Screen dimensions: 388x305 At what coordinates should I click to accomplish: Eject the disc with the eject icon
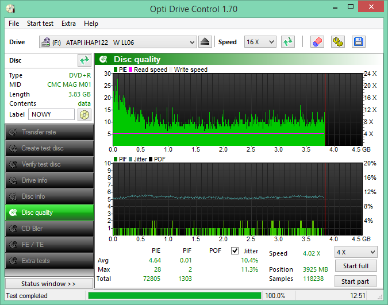(205, 42)
